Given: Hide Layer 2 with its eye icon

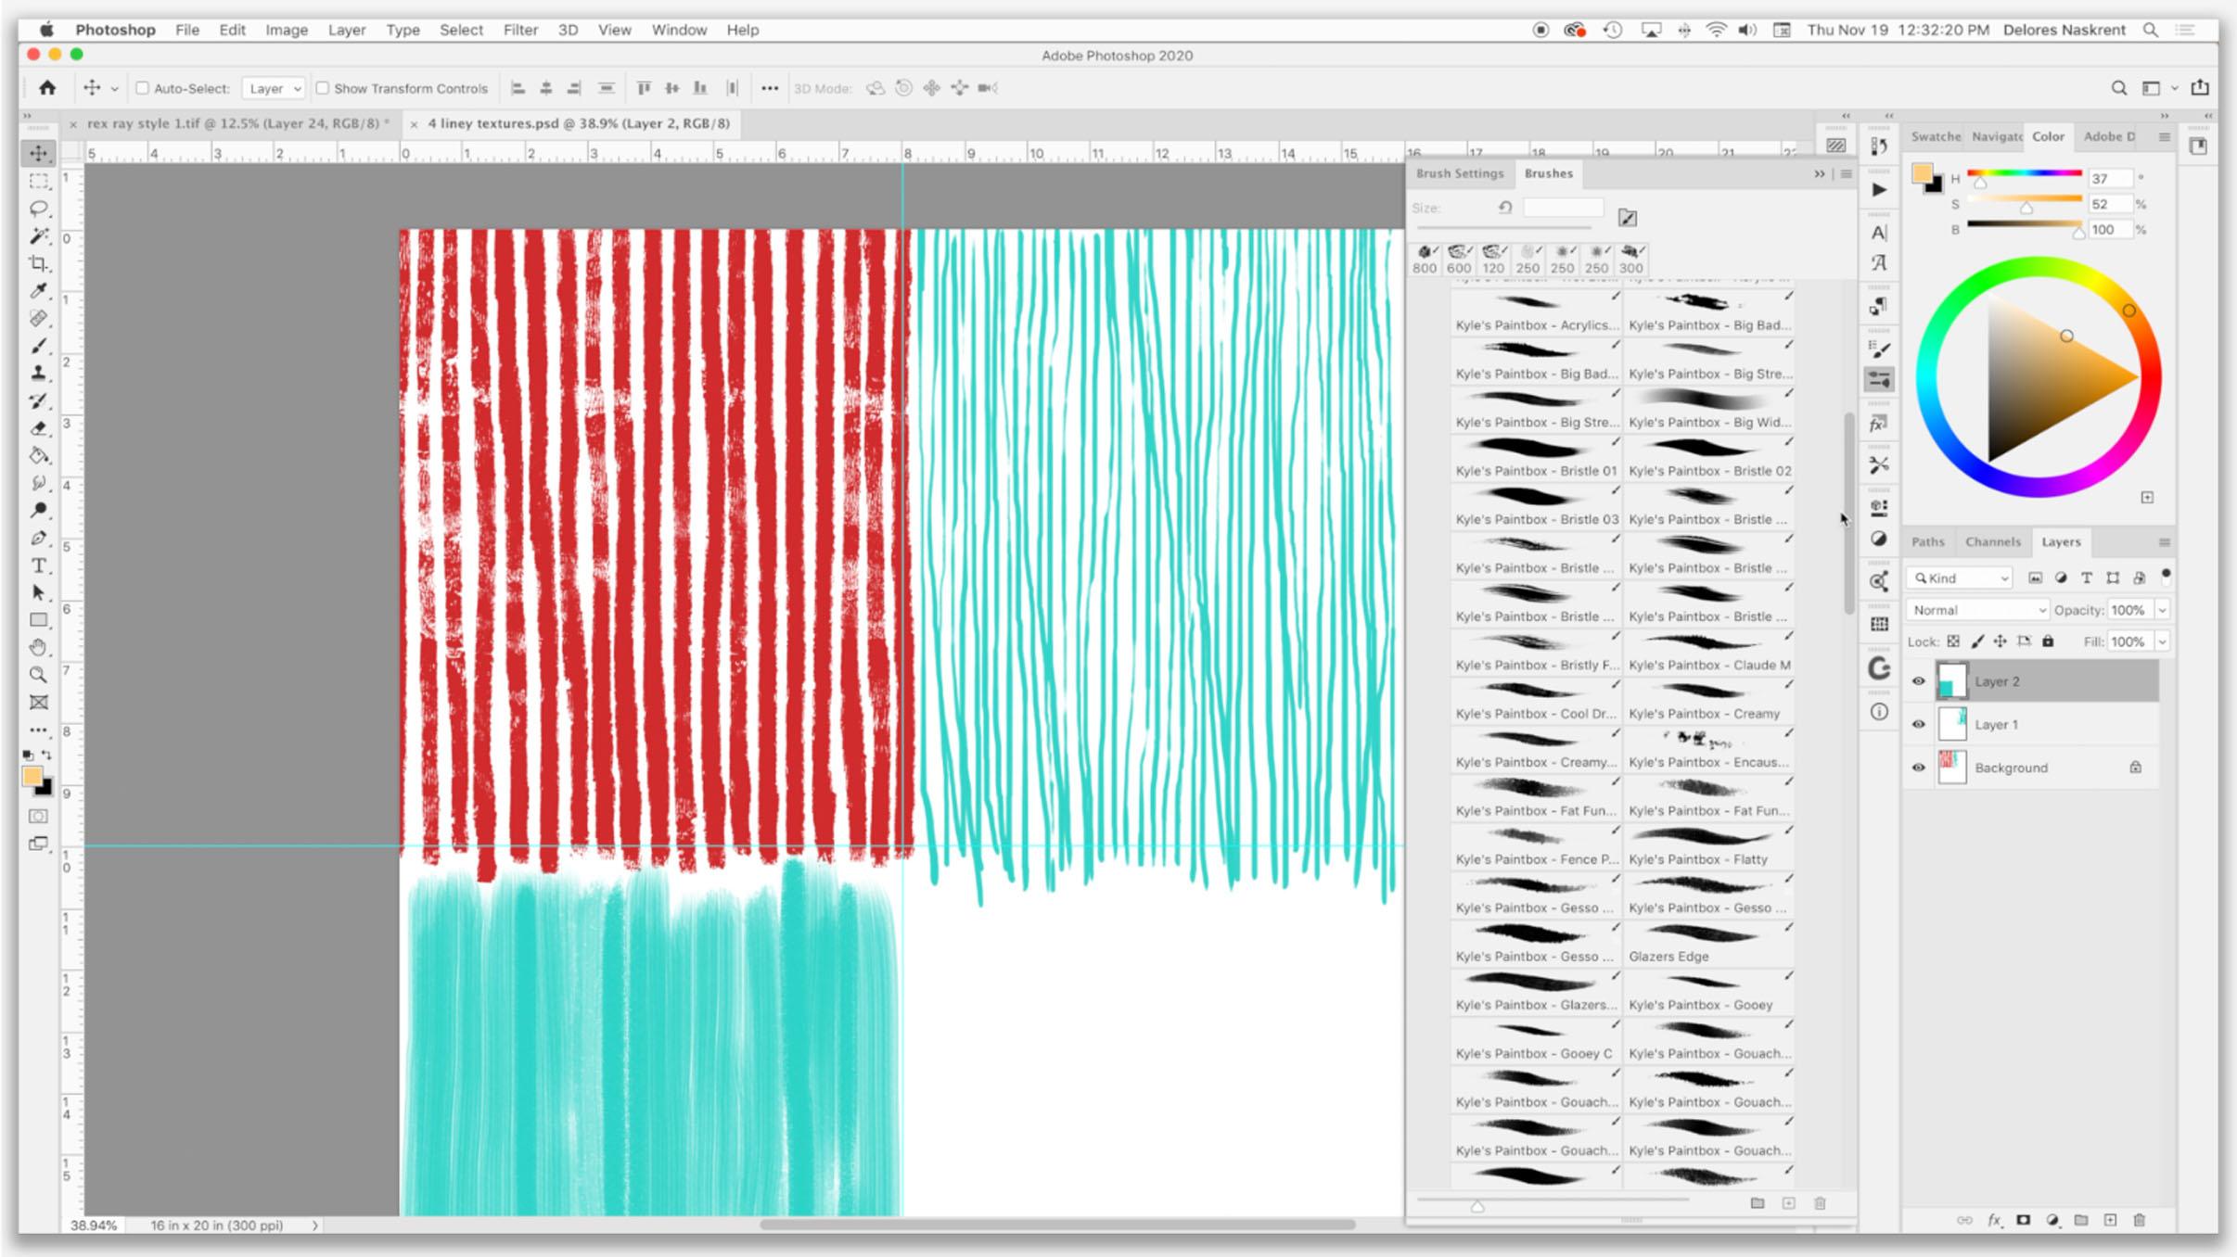Looking at the screenshot, I should [1918, 681].
